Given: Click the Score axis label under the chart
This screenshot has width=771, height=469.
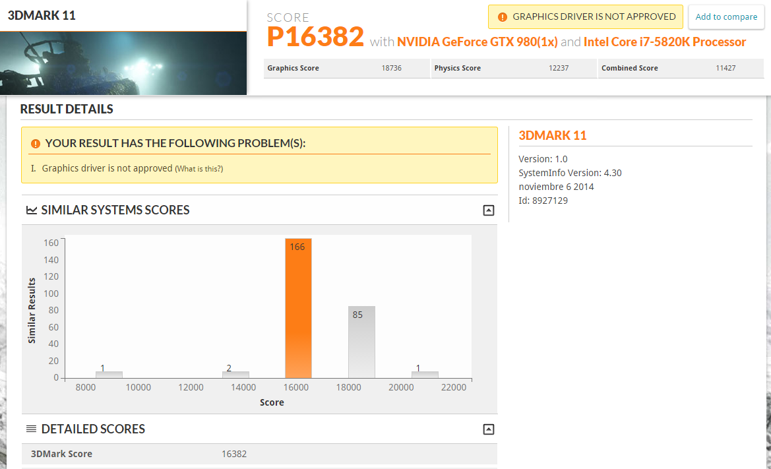Looking at the screenshot, I should pyautogui.click(x=272, y=402).
